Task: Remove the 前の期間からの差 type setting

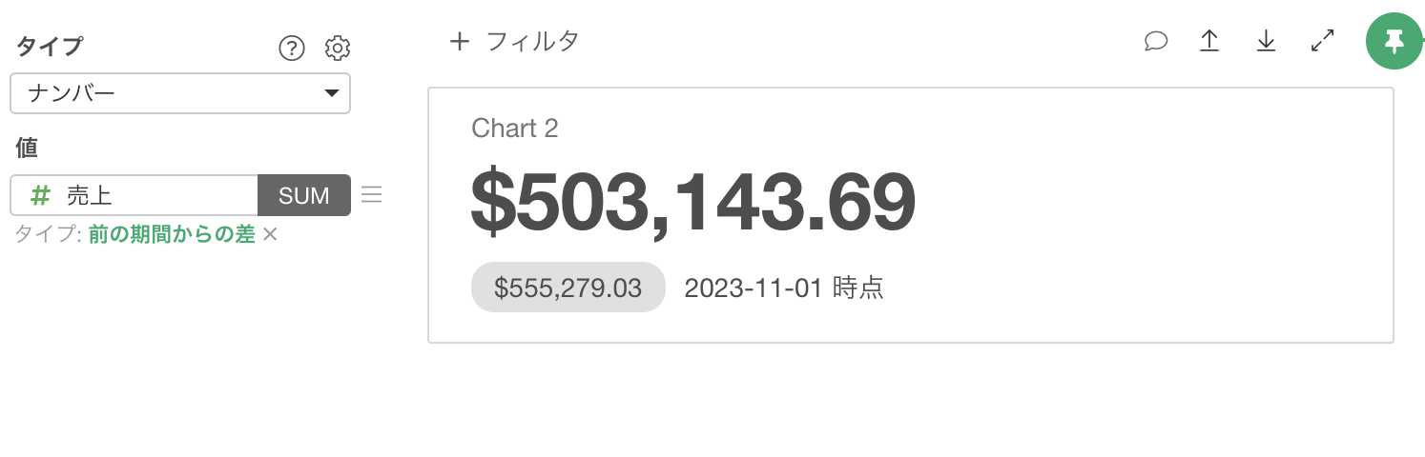Action: click(270, 234)
